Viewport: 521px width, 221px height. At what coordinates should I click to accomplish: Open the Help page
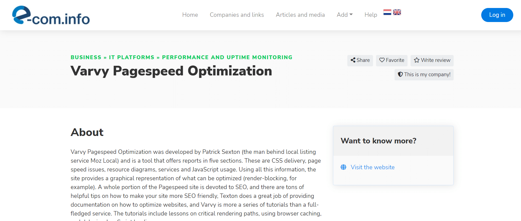[x=371, y=15]
